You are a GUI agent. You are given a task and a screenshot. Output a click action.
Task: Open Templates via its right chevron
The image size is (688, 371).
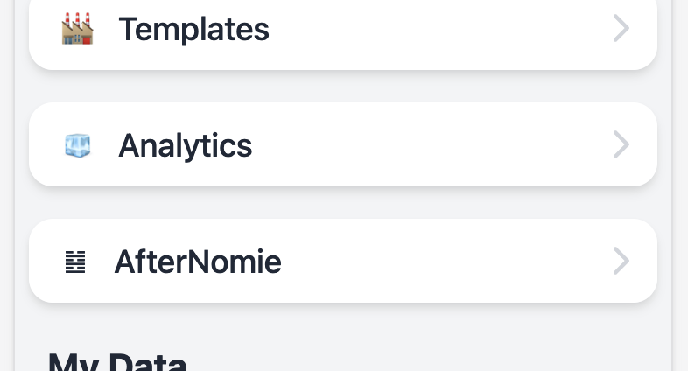(621, 29)
